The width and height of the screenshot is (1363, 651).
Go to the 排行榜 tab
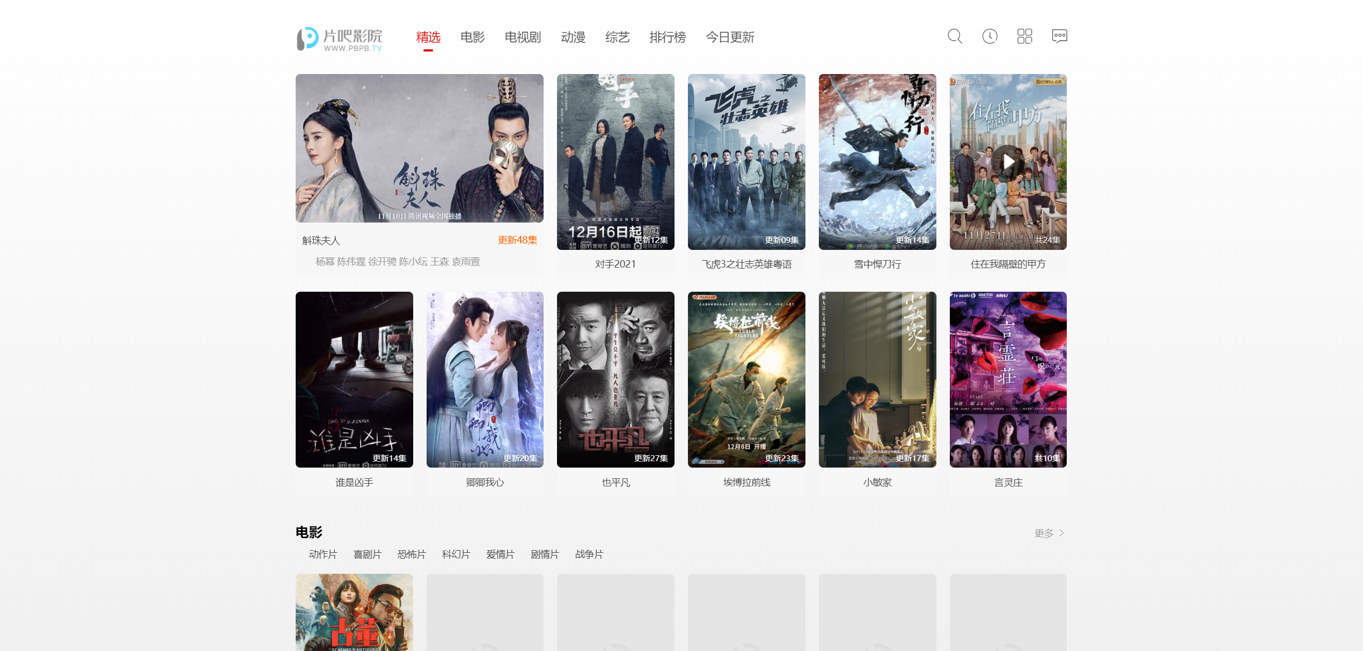(x=668, y=37)
